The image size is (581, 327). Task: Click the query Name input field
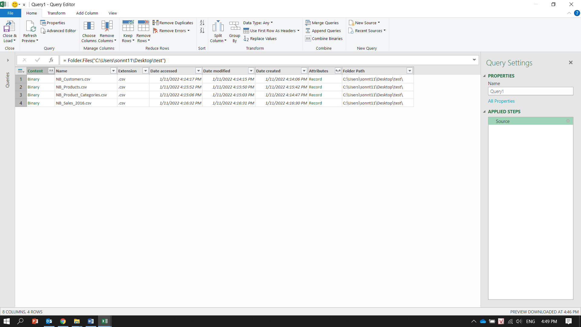point(530,91)
